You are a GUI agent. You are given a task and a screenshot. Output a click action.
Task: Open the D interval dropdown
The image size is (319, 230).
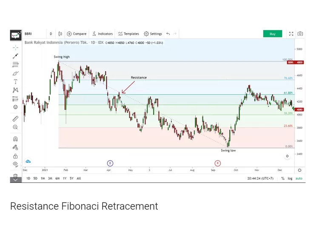[51, 34]
